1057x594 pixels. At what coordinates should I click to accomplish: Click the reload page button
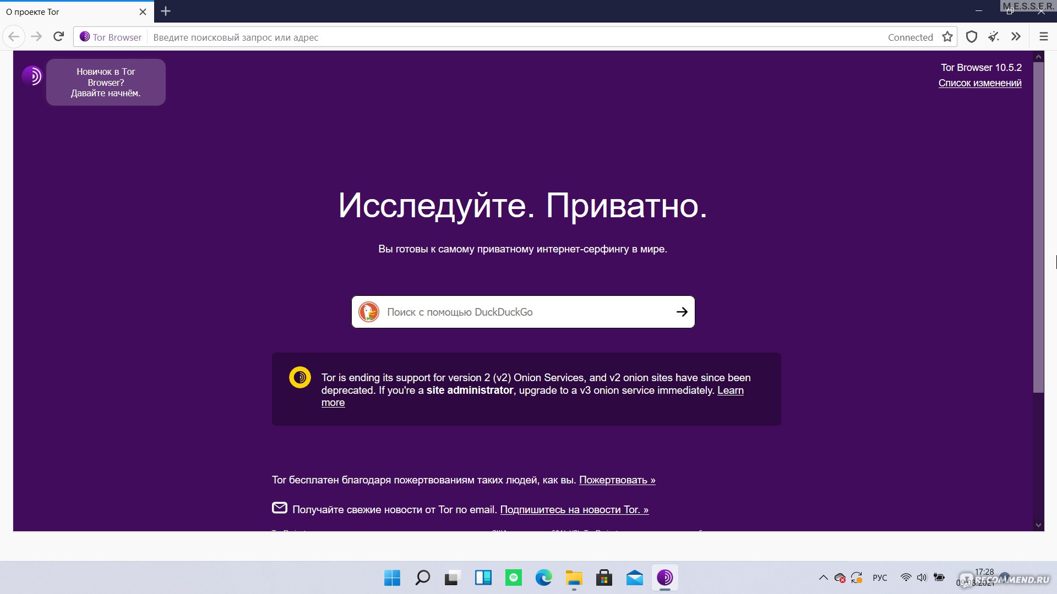[59, 37]
